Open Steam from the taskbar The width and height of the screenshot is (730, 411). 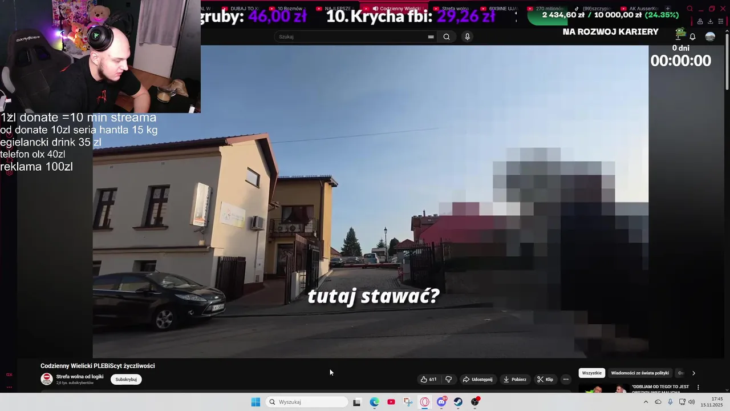click(x=458, y=402)
